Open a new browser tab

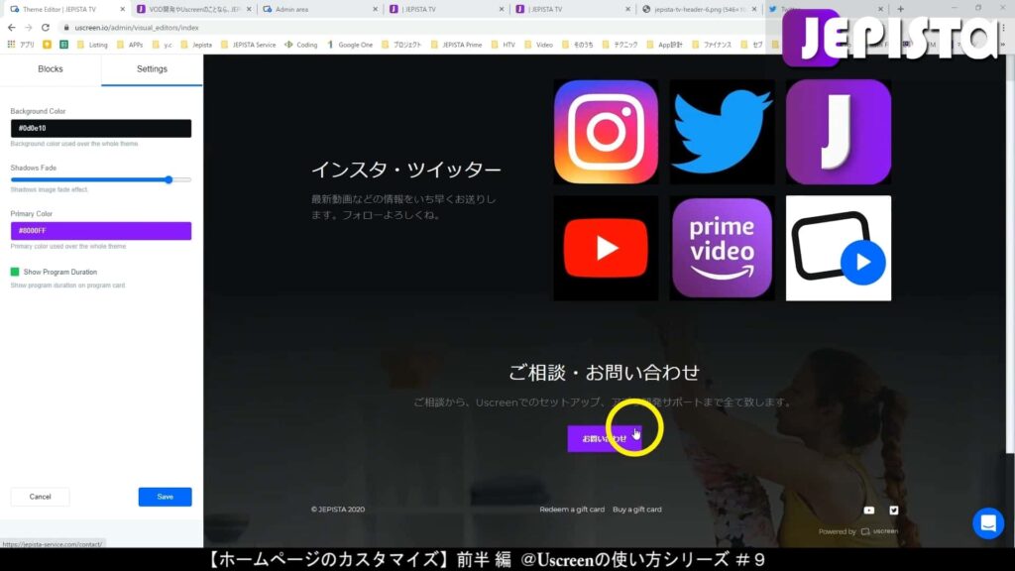(x=900, y=9)
